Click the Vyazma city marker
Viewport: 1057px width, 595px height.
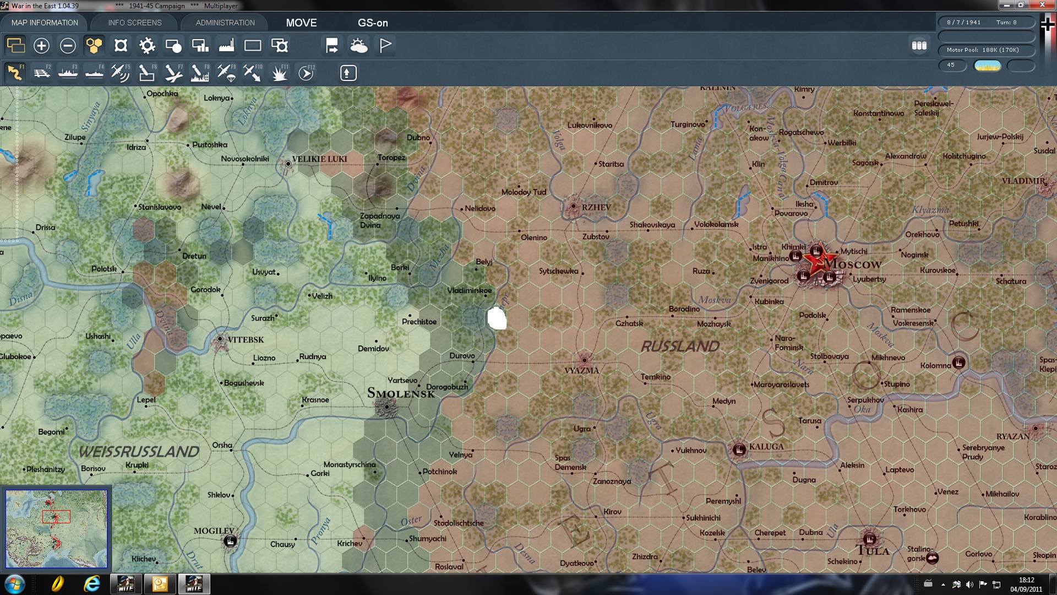tap(585, 360)
